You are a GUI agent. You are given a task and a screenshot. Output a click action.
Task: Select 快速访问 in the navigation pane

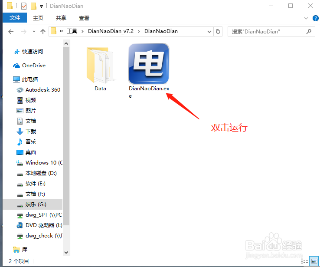[x=28, y=52]
